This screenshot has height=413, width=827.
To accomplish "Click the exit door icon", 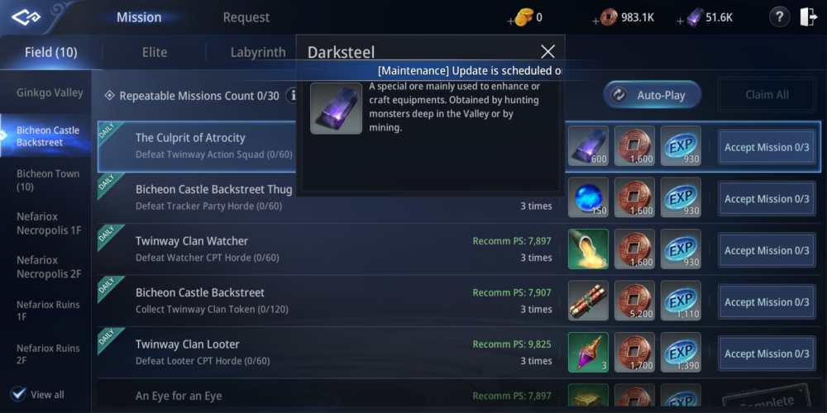I will (808, 17).
